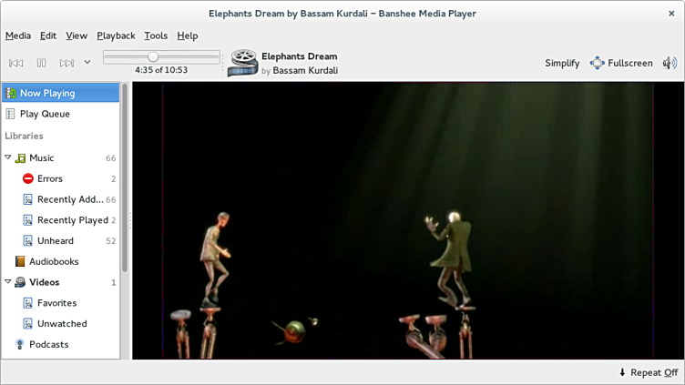The height and width of the screenshot is (385, 685).
Task: Click the seek slider at 4:35
Action: (153, 57)
